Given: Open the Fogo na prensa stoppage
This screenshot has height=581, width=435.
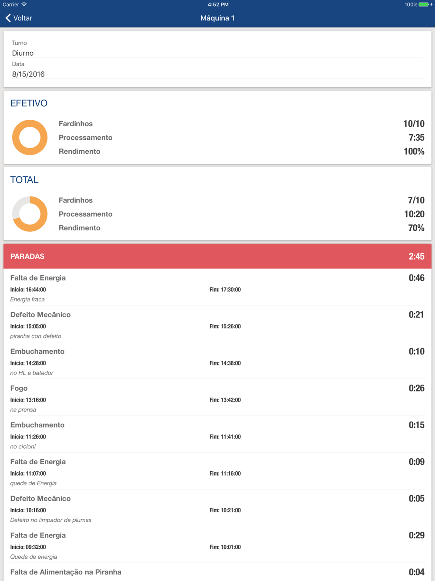Looking at the screenshot, I should tap(217, 398).
